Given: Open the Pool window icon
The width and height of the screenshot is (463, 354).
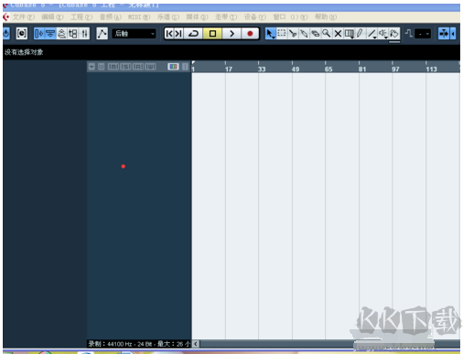Looking at the screenshot, I should pyautogui.click(x=73, y=34).
